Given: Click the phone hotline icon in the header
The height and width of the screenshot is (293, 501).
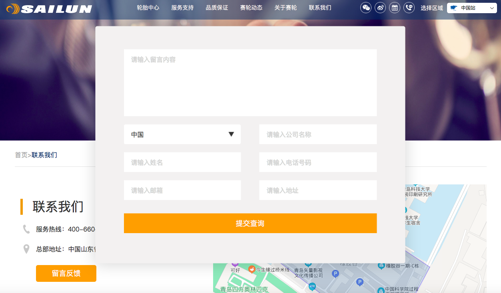Looking at the screenshot, I should (x=409, y=8).
